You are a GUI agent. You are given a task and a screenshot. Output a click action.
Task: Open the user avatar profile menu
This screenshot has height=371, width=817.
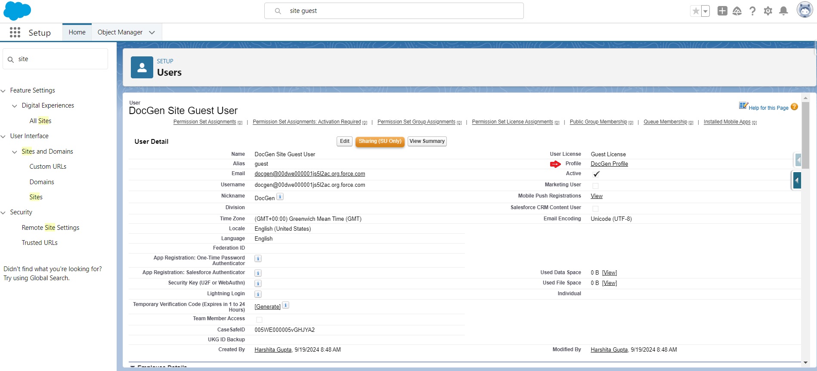(805, 10)
